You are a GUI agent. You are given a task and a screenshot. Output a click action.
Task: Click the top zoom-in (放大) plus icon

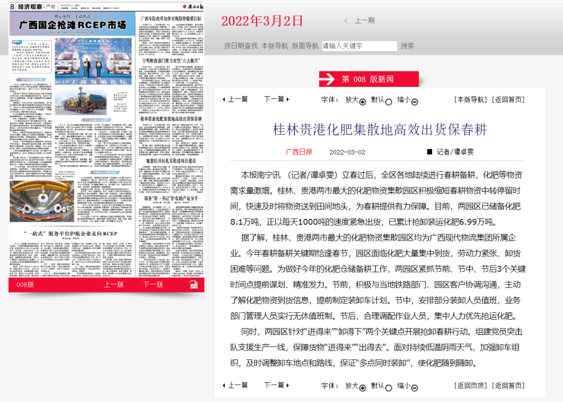363,102
